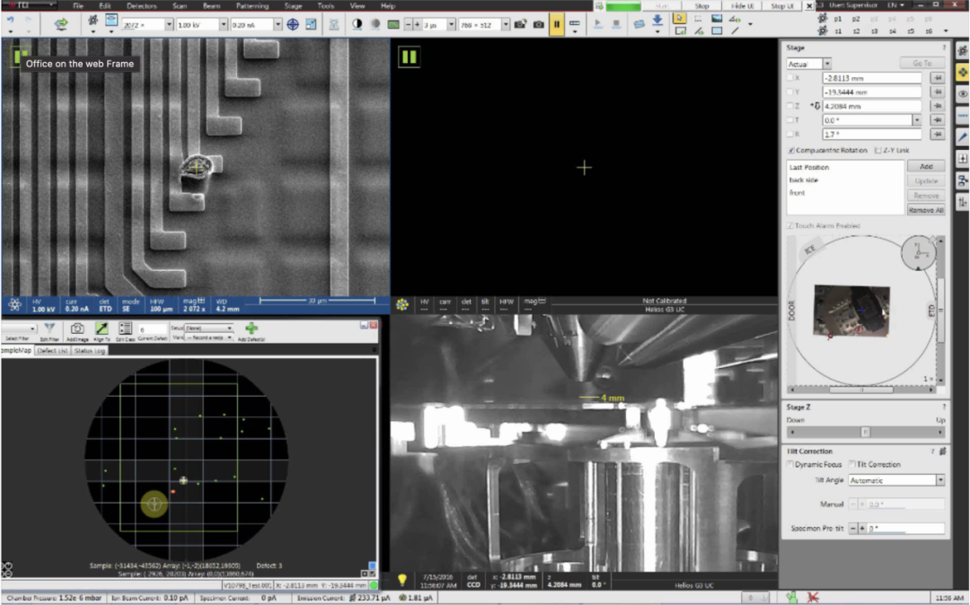Viewport: 970px width, 605px height.
Task: Select the arrow selection tool in toolbar
Action: click(x=680, y=18)
